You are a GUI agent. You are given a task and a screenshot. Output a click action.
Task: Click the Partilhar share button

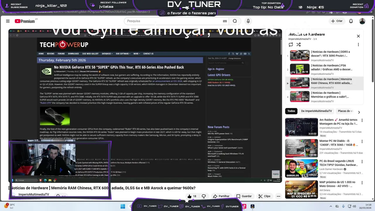tap(221, 196)
